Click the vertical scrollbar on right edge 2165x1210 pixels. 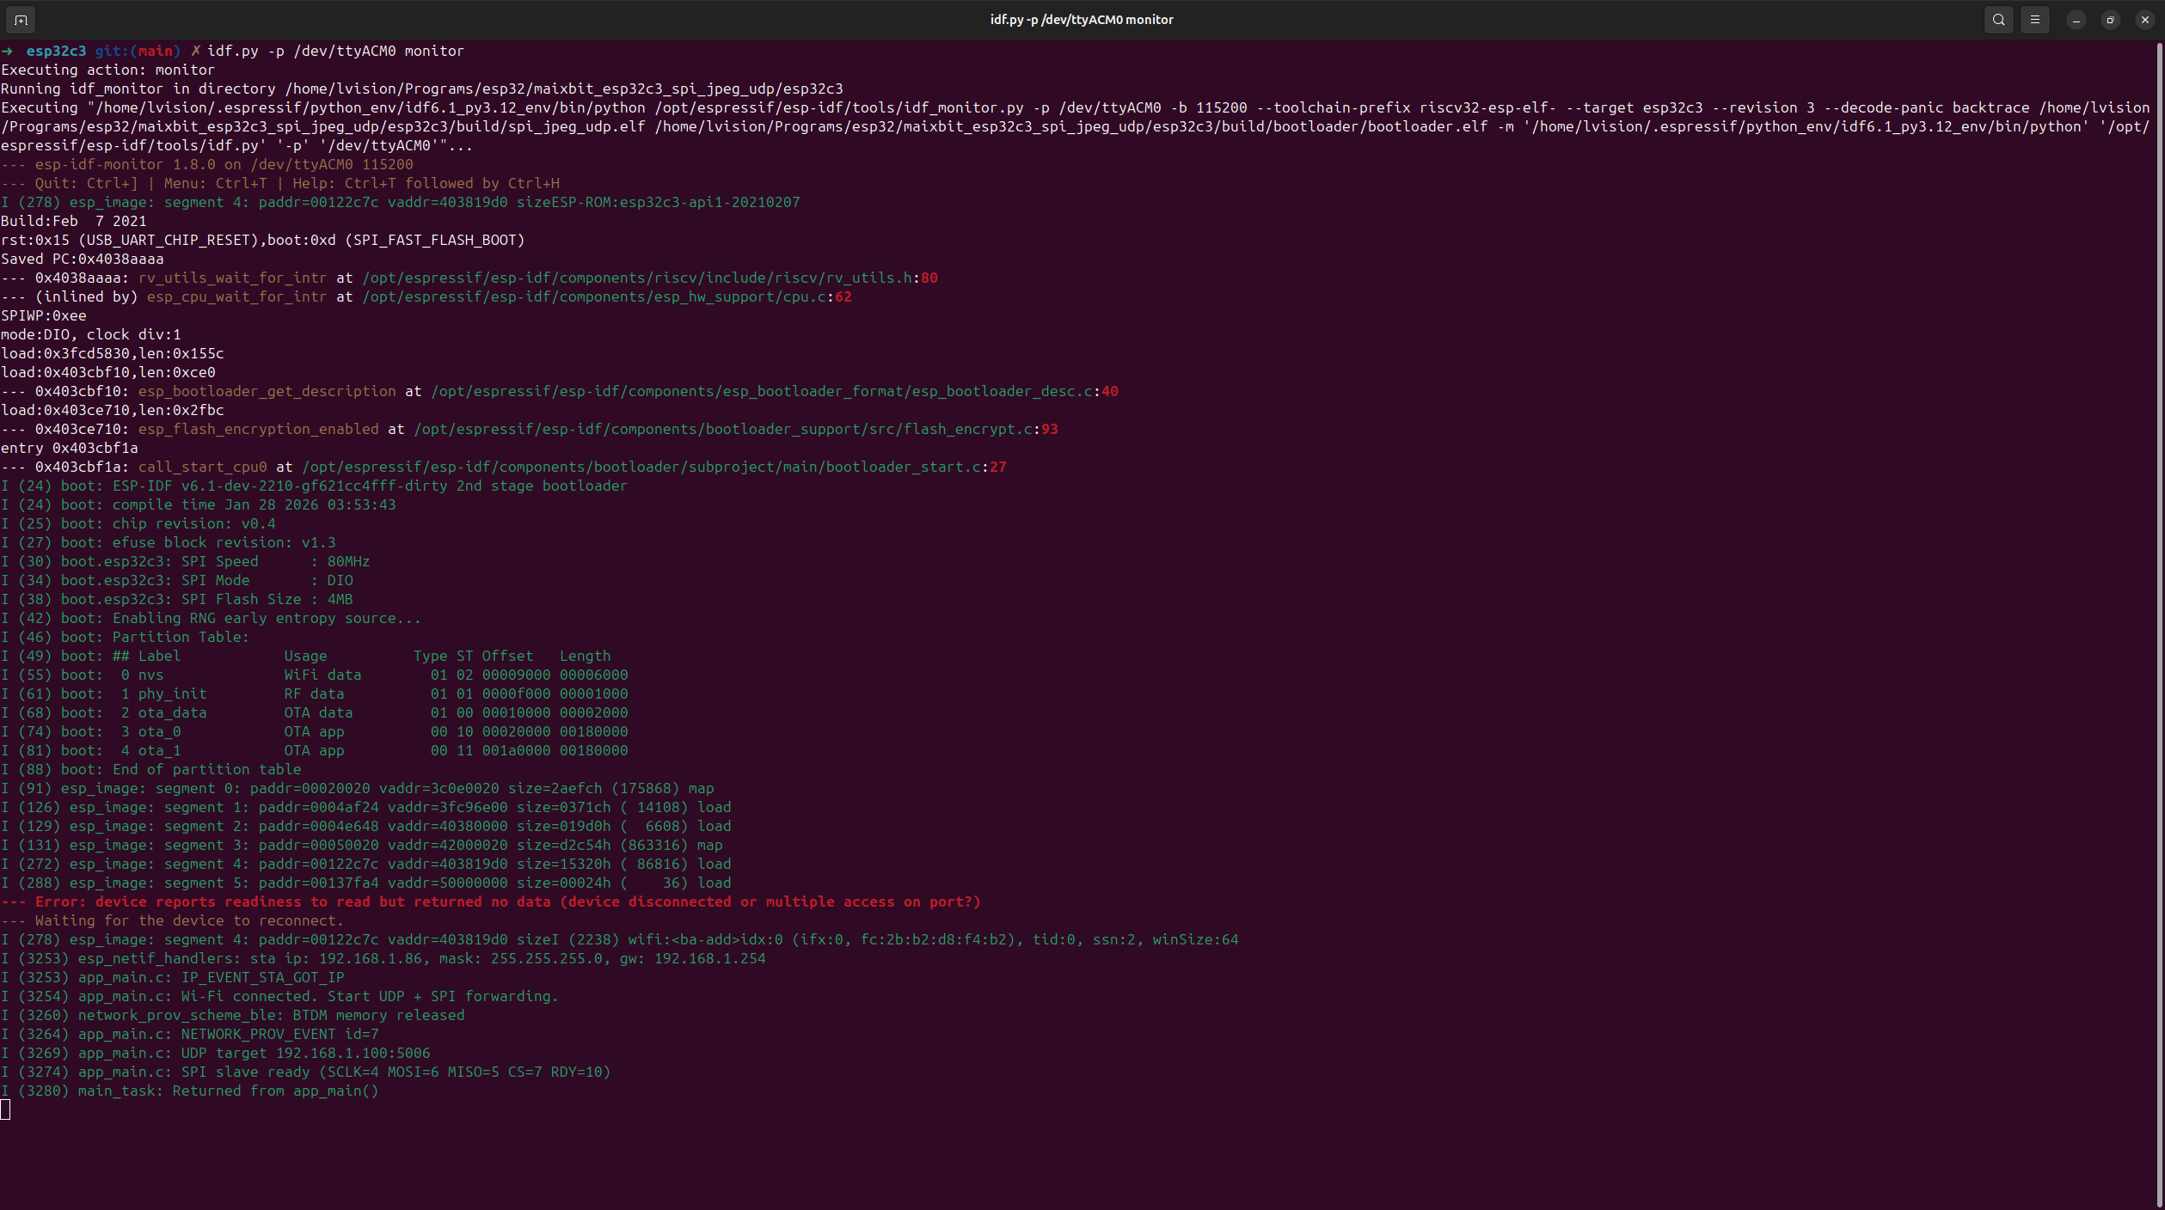(x=2159, y=602)
